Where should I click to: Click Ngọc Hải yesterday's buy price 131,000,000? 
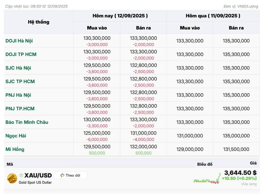[190, 136]
